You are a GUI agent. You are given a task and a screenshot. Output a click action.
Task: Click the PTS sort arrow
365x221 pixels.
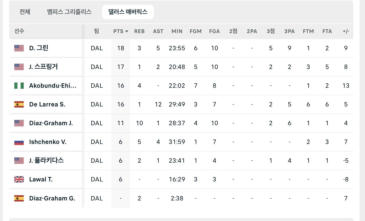pos(127,31)
